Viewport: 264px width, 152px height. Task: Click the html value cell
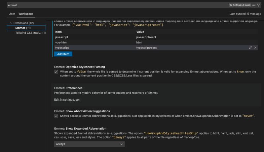point(139,43)
